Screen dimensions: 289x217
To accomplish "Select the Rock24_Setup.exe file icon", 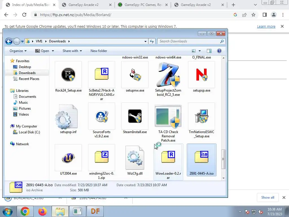I will (68, 75).
